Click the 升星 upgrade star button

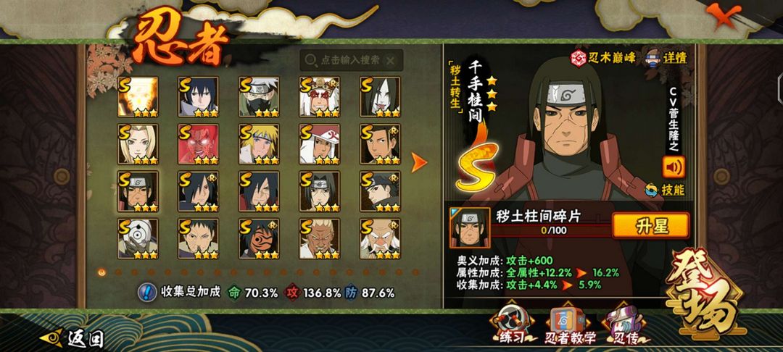pyautogui.click(x=650, y=225)
